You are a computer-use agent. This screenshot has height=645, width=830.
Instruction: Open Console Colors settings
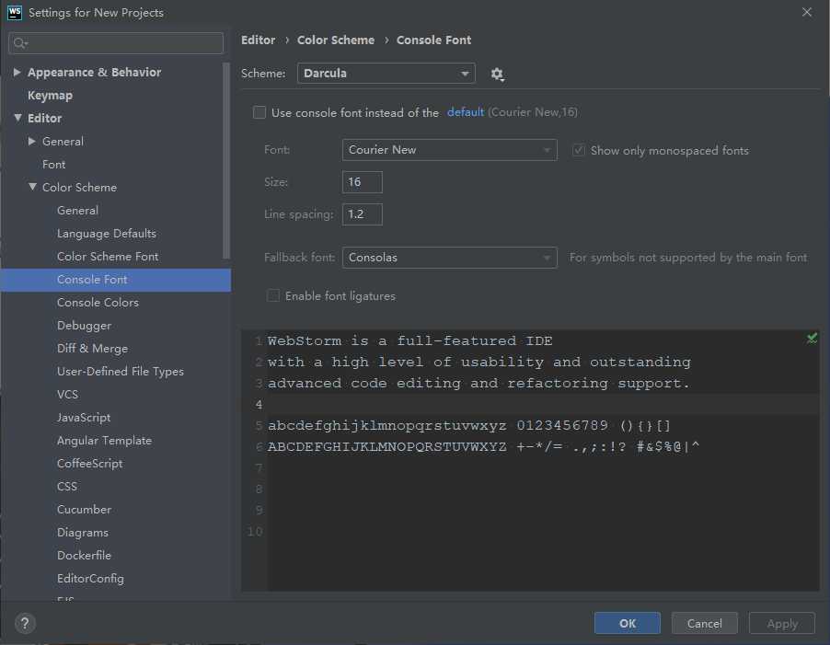(98, 303)
